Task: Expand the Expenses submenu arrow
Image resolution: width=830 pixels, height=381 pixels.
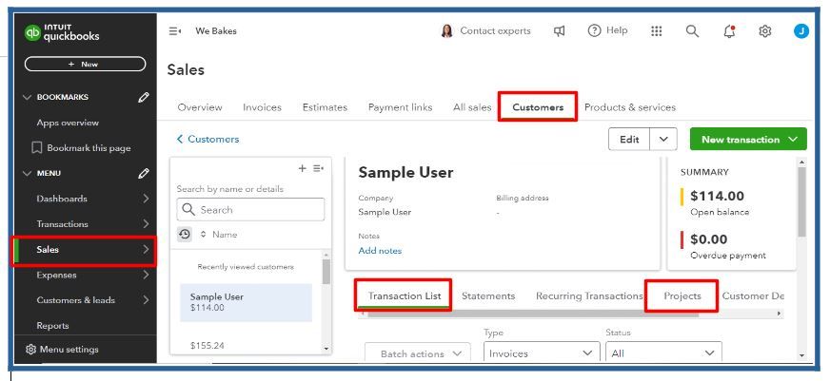Action: [x=146, y=275]
